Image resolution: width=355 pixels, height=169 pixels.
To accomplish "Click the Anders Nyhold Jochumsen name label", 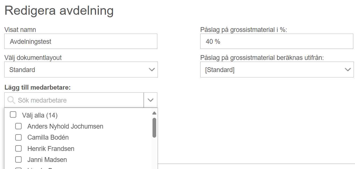I will click(65, 126).
